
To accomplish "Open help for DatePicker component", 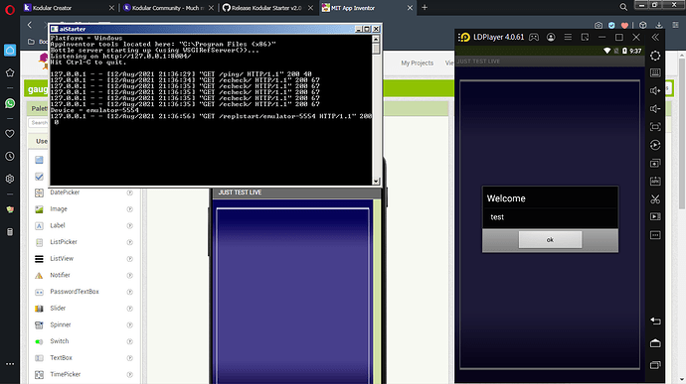I will click(130, 192).
